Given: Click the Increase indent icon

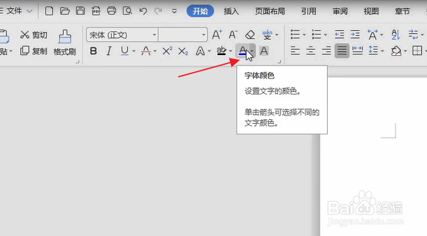Looking at the screenshot, I should click(x=355, y=35).
